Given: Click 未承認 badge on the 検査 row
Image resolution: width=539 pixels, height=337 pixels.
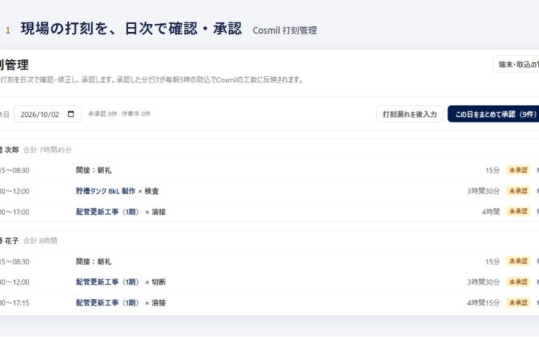Looking at the screenshot, I should (x=518, y=191).
